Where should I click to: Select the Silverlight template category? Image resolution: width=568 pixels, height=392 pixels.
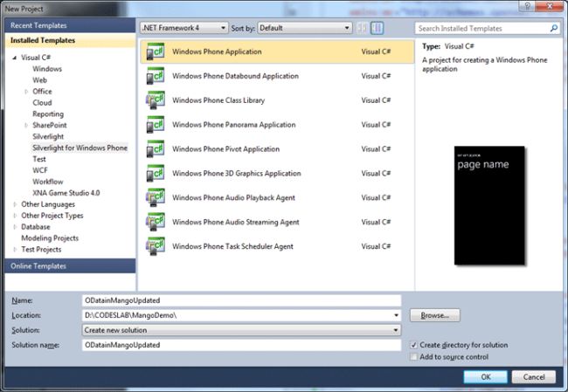pyautogui.click(x=48, y=136)
